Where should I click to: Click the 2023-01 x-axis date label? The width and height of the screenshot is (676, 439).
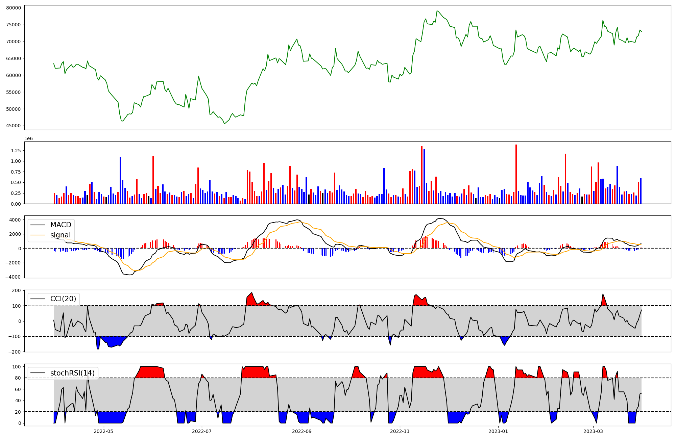498,431
